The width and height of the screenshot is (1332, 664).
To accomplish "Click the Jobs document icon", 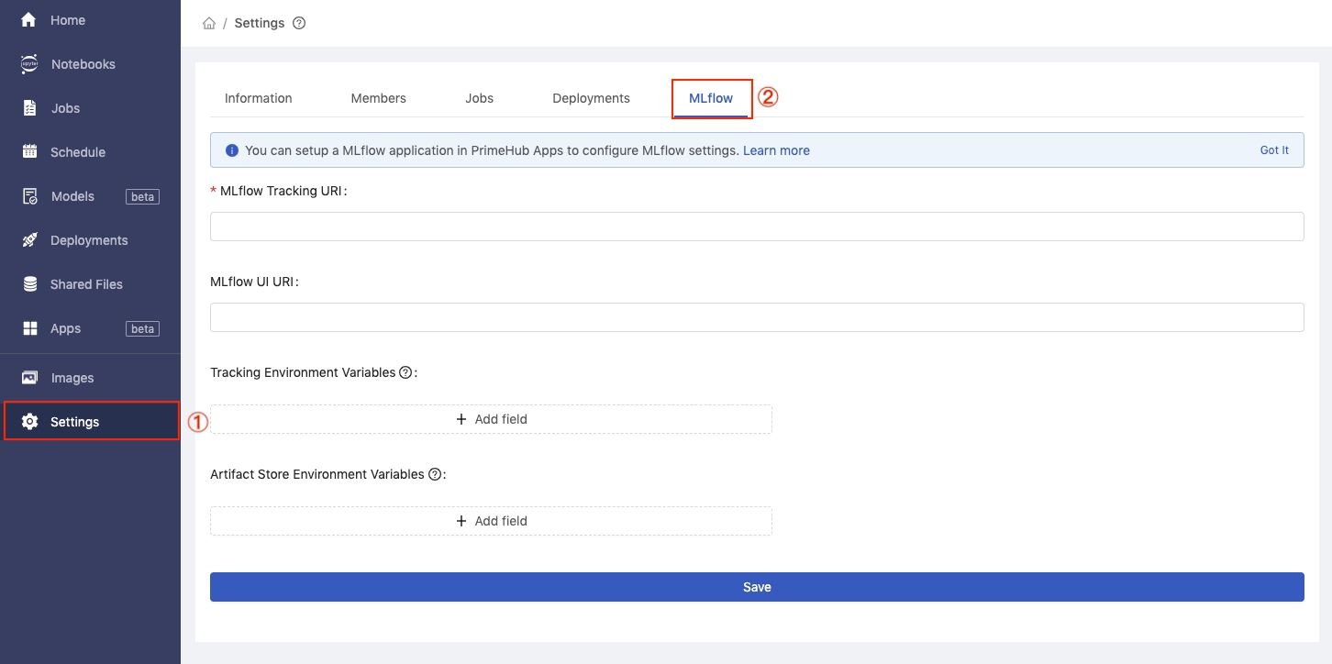I will point(29,108).
